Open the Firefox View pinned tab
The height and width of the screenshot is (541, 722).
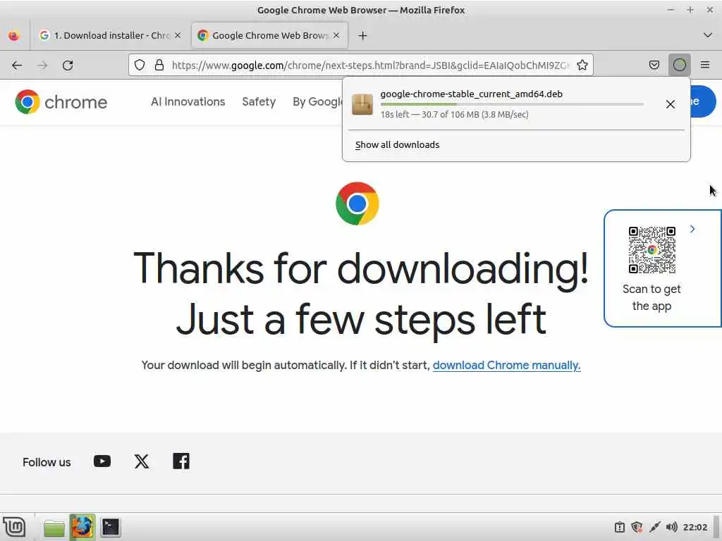[x=14, y=35]
